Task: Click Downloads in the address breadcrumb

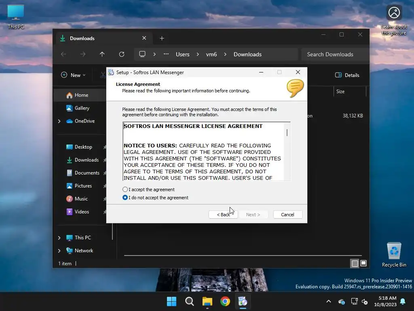Action: pos(247,54)
